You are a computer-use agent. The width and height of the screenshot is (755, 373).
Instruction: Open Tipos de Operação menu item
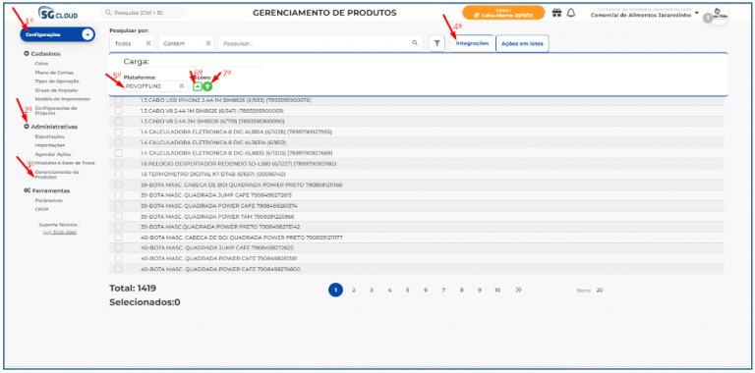[x=57, y=81]
